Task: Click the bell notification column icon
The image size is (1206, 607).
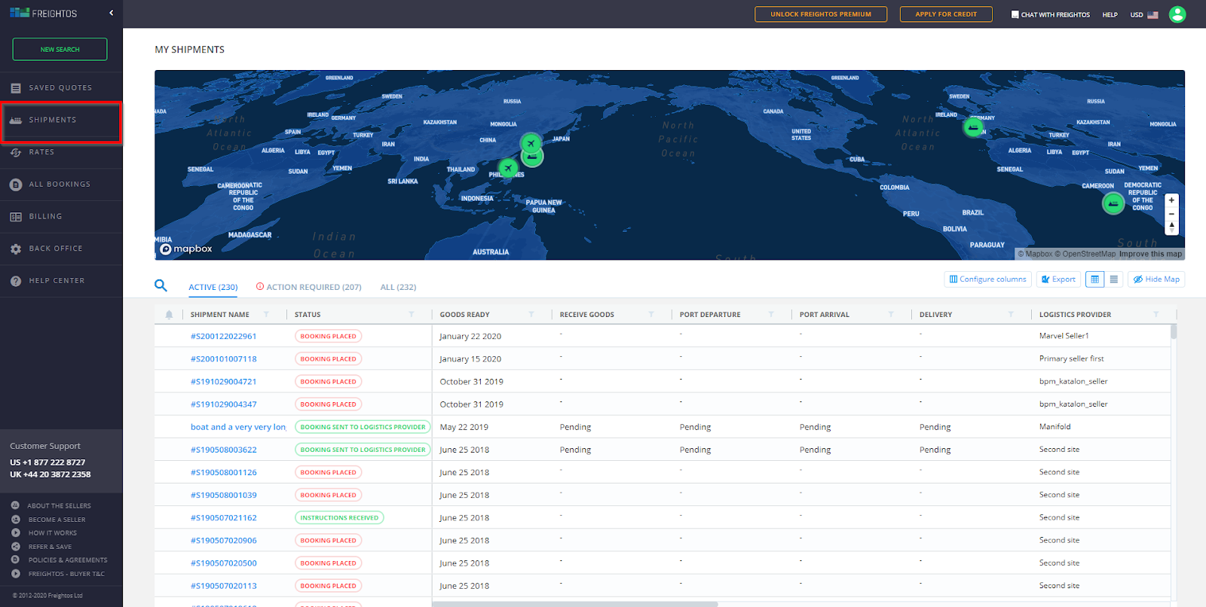Action: pyautogui.click(x=169, y=315)
